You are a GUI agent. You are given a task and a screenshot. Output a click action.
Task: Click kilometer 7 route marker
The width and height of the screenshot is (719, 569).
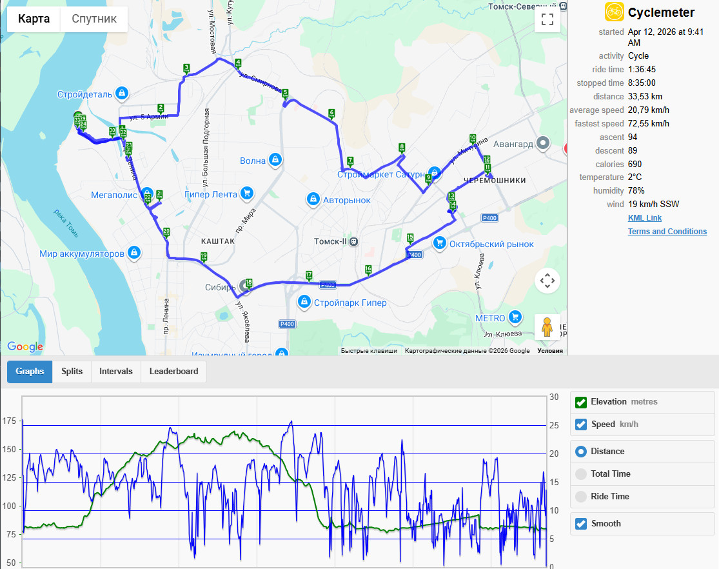pyautogui.click(x=350, y=161)
